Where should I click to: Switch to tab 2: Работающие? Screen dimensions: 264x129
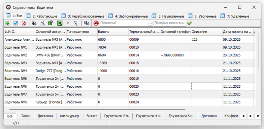click(x=42, y=16)
